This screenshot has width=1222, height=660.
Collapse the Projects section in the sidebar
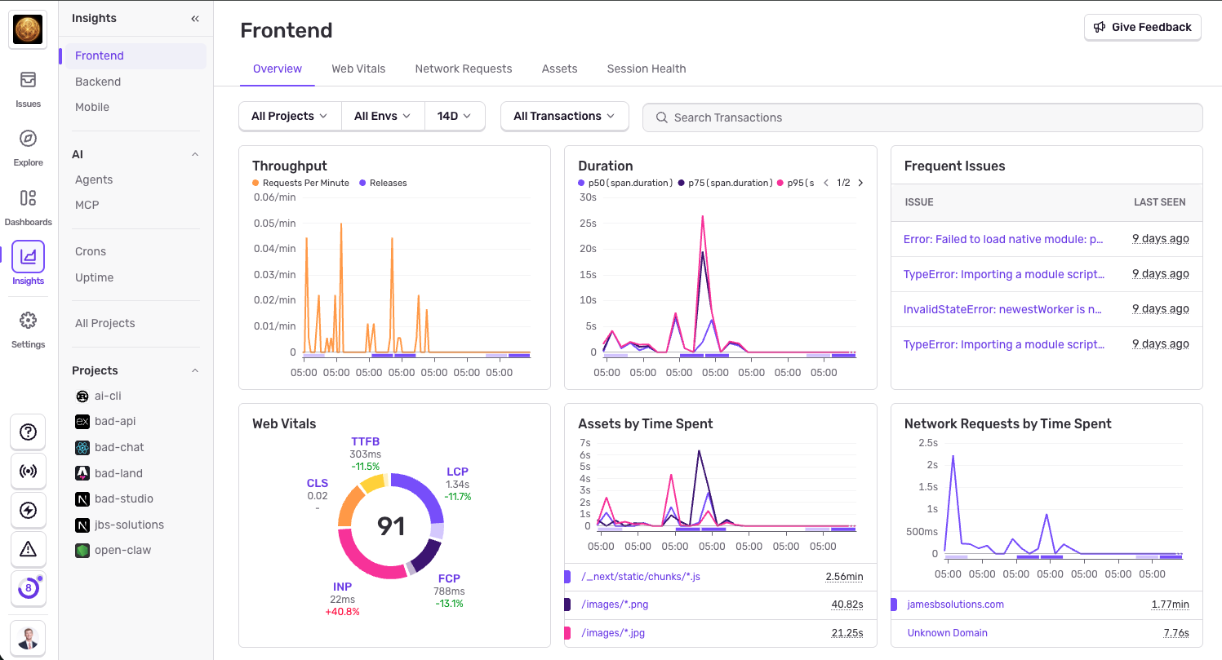[x=194, y=370]
